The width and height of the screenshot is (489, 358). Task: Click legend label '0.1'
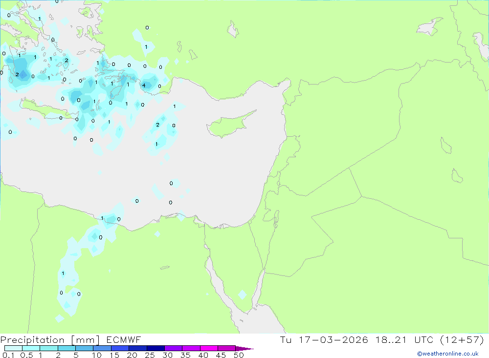pyautogui.click(x=8, y=355)
